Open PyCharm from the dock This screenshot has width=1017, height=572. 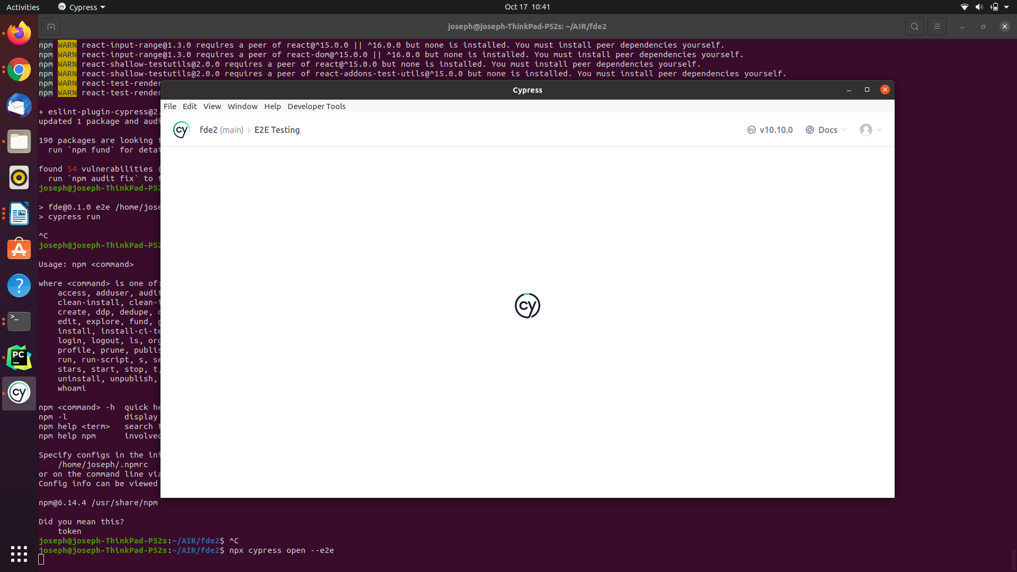(x=19, y=358)
